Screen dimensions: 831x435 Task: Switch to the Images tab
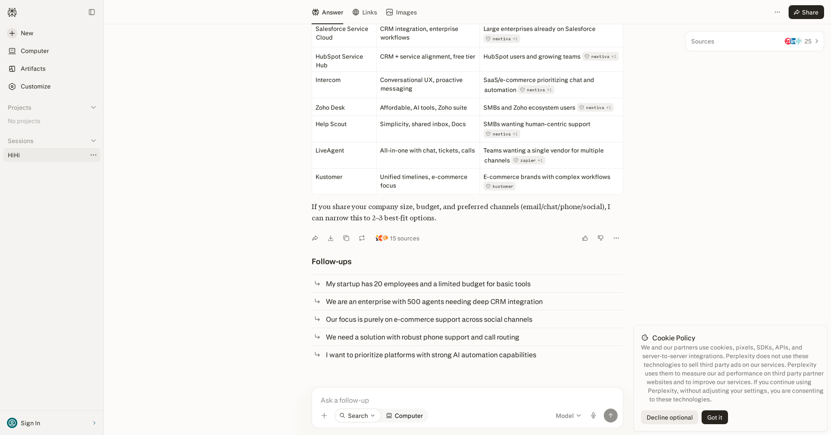tap(401, 12)
